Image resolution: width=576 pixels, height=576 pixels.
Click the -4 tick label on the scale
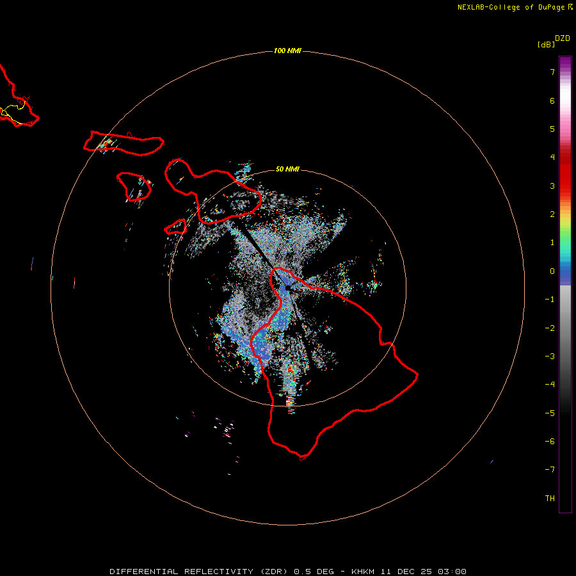(550, 385)
